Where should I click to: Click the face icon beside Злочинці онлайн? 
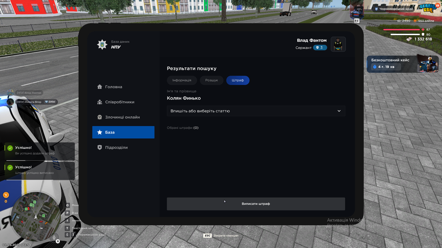point(100,117)
